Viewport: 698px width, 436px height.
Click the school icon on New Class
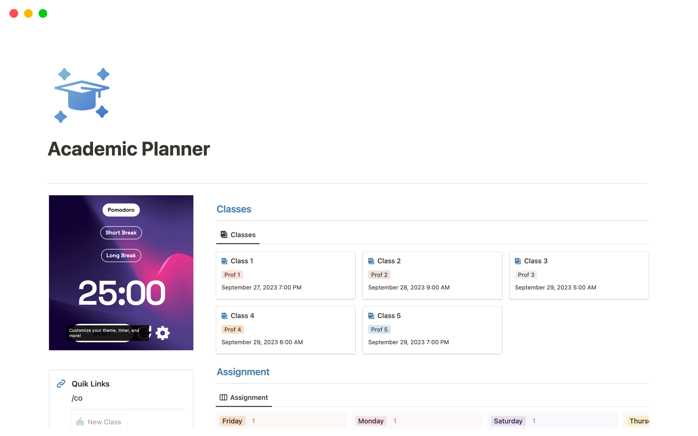(80, 422)
